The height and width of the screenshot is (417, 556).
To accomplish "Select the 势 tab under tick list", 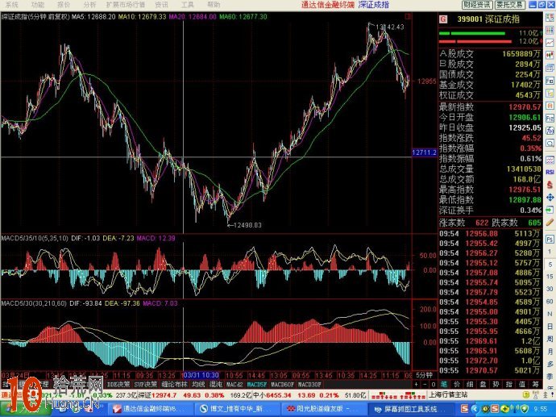I will [496, 385].
